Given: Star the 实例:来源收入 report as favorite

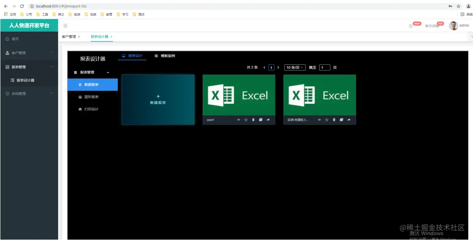Looking at the screenshot, I should pyautogui.click(x=327, y=120).
